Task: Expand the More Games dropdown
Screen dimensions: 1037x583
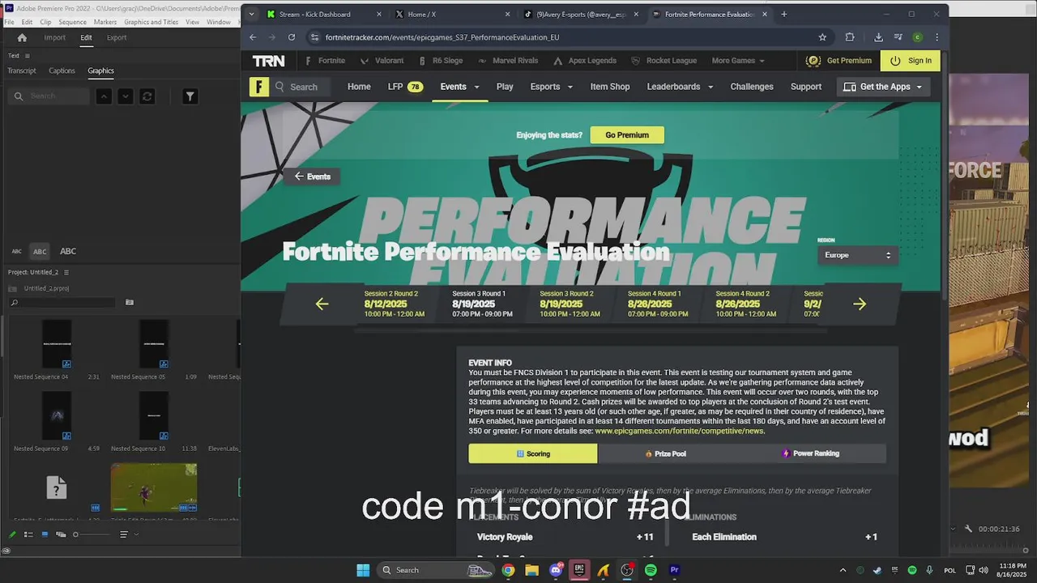Action: pos(738,61)
